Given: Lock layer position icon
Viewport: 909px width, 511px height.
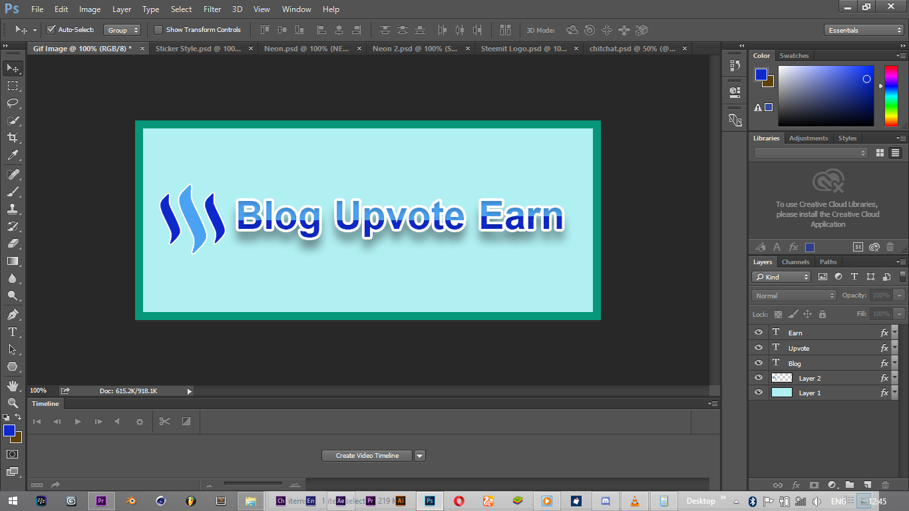Looking at the screenshot, I should click(x=808, y=314).
